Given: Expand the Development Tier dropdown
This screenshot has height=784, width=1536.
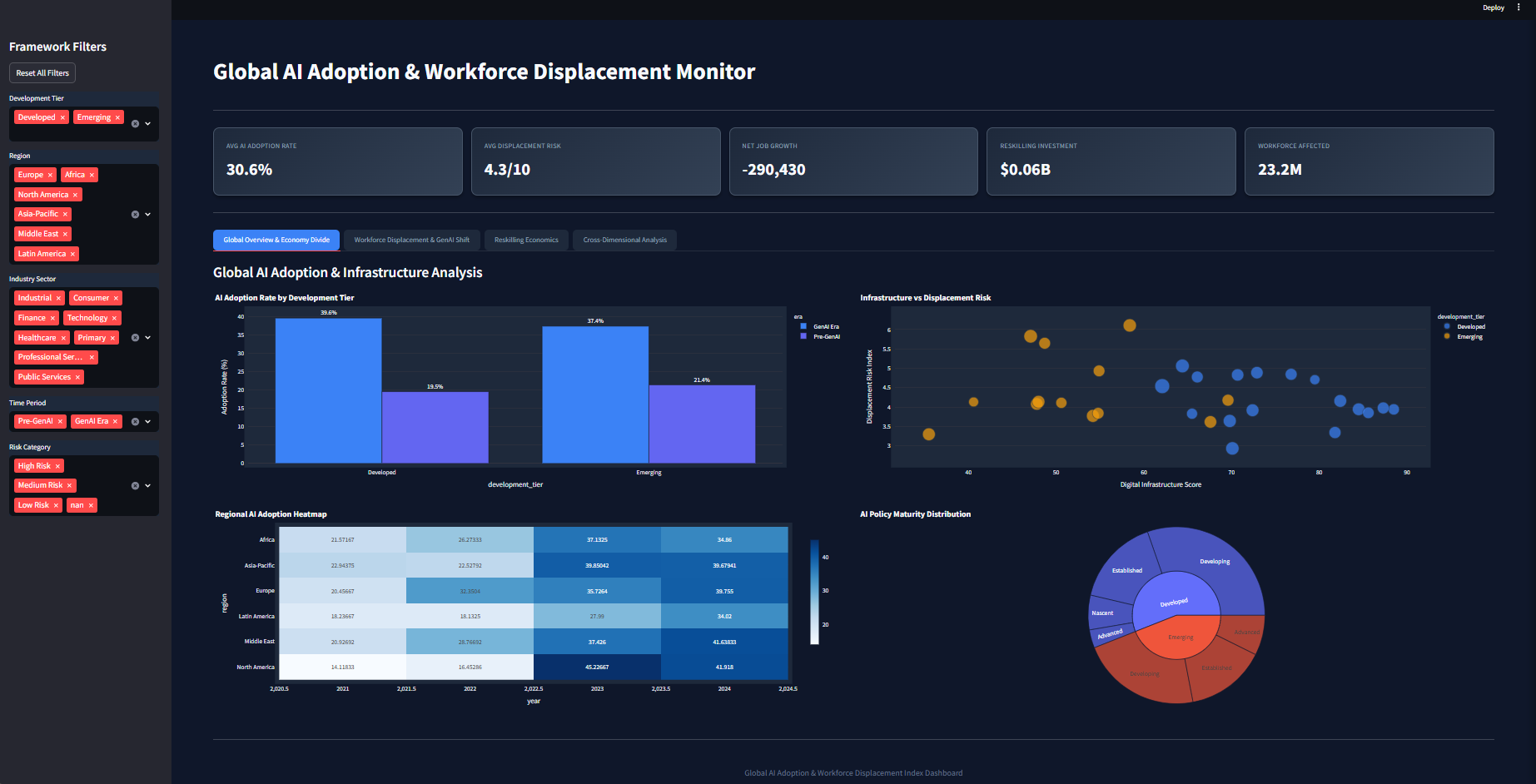Looking at the screenshot, I should (x=148, y=124).
